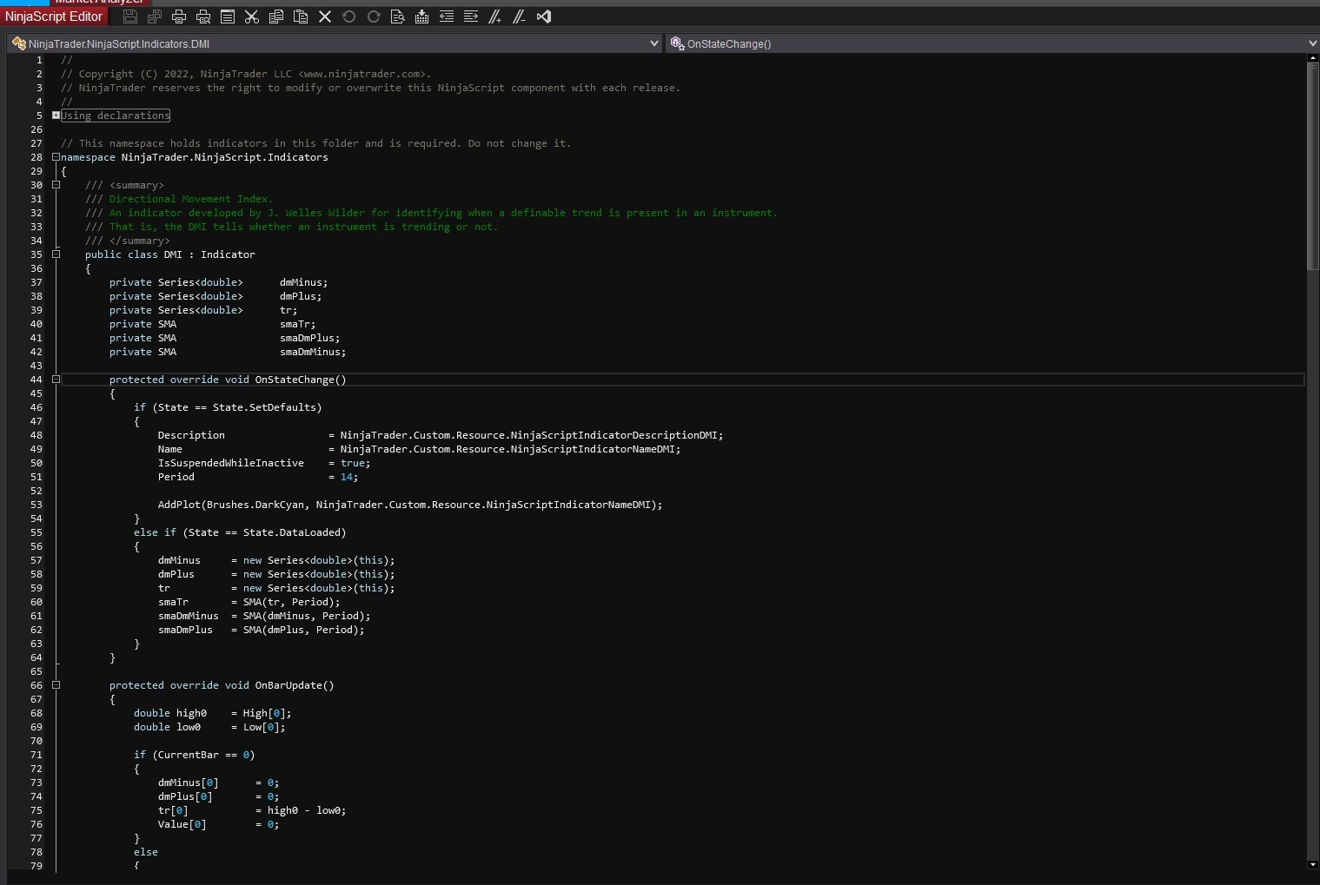Image resolution: width=1320 pixels, height=885 pixels.
Task: Increase line indent toolbar icon
Action: [x=471, y=17]
